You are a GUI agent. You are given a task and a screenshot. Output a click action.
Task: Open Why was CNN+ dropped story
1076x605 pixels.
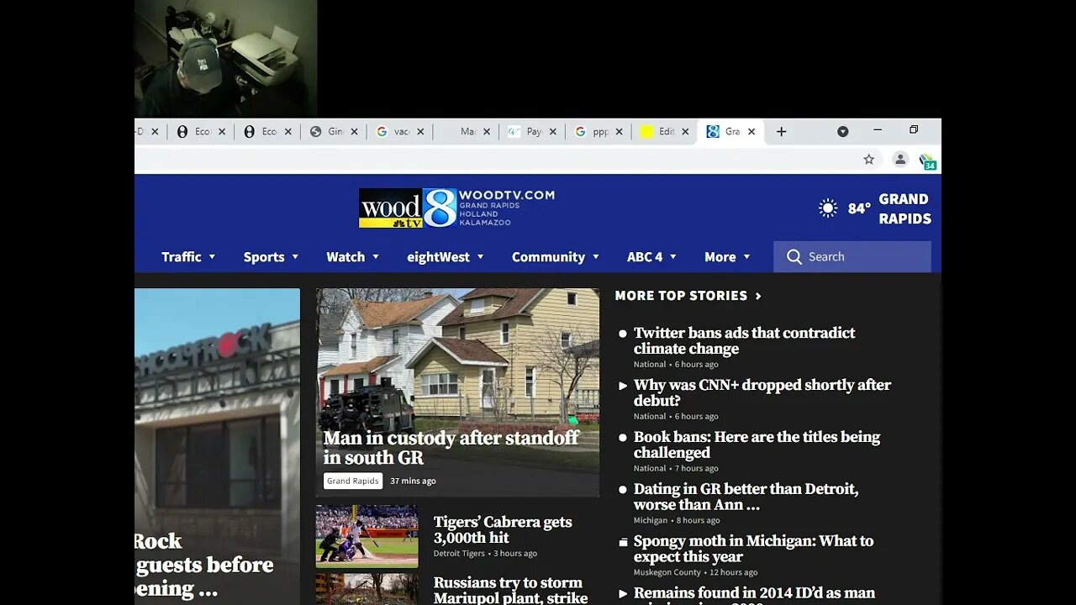click(x=762, y=392)
